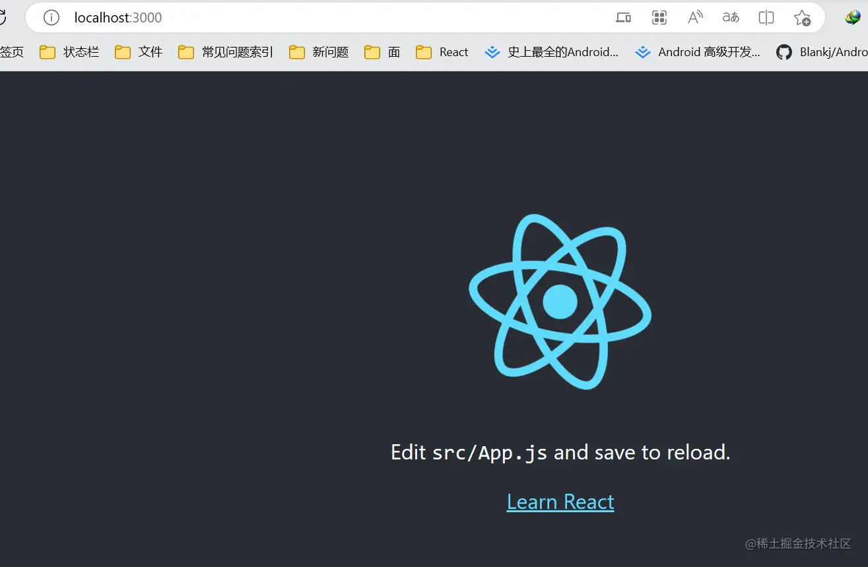Open the QR code icon in address bar
Image resolution: width=868 pixels, height=567 pixels.
[659, 18]
